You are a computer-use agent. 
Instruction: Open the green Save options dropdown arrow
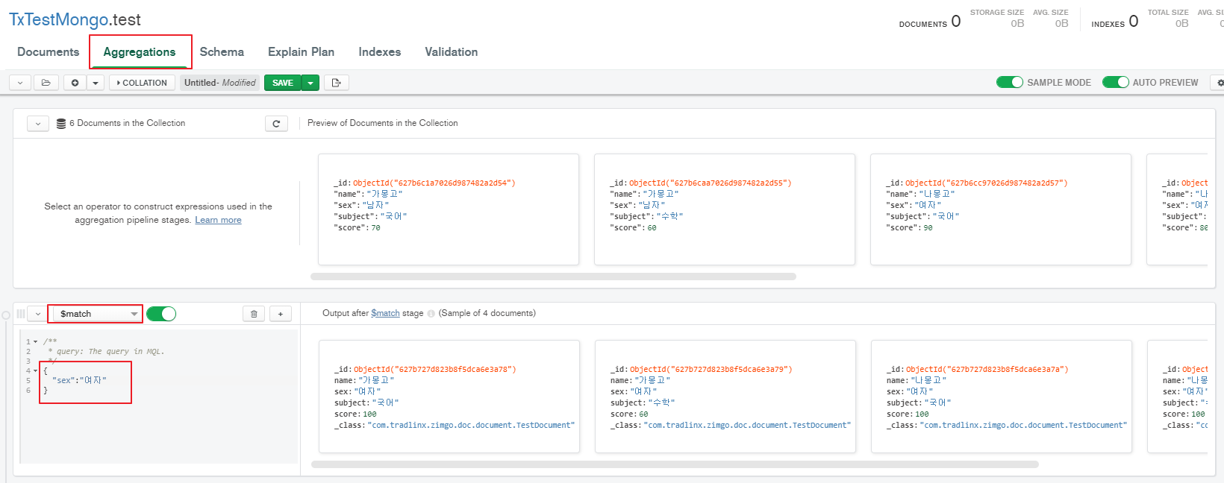pyautogui.click(x=310, y=83)
